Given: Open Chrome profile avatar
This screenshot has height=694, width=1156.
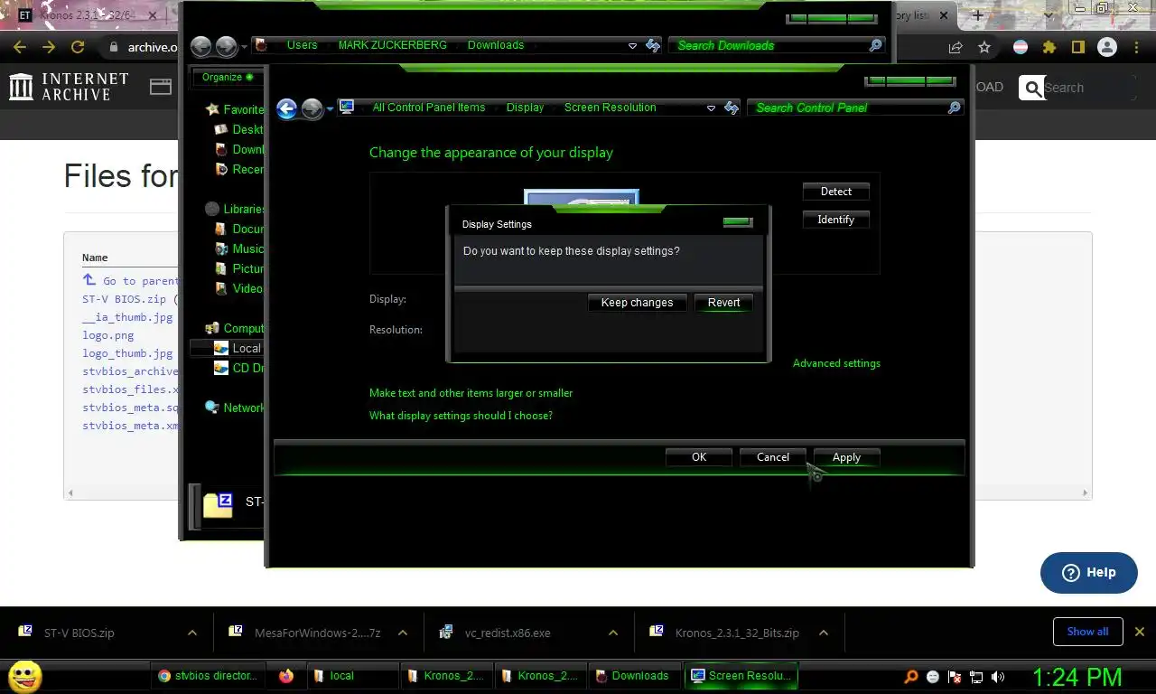Looking at the screenshot, I should click(1107, 47).
